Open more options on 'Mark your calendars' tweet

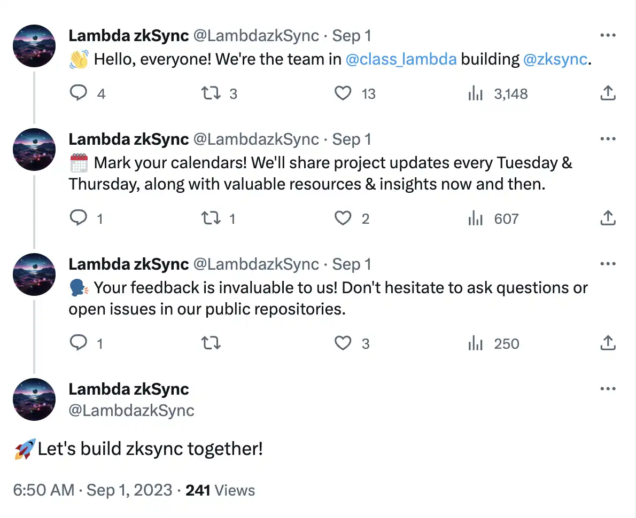pos(608,139)
